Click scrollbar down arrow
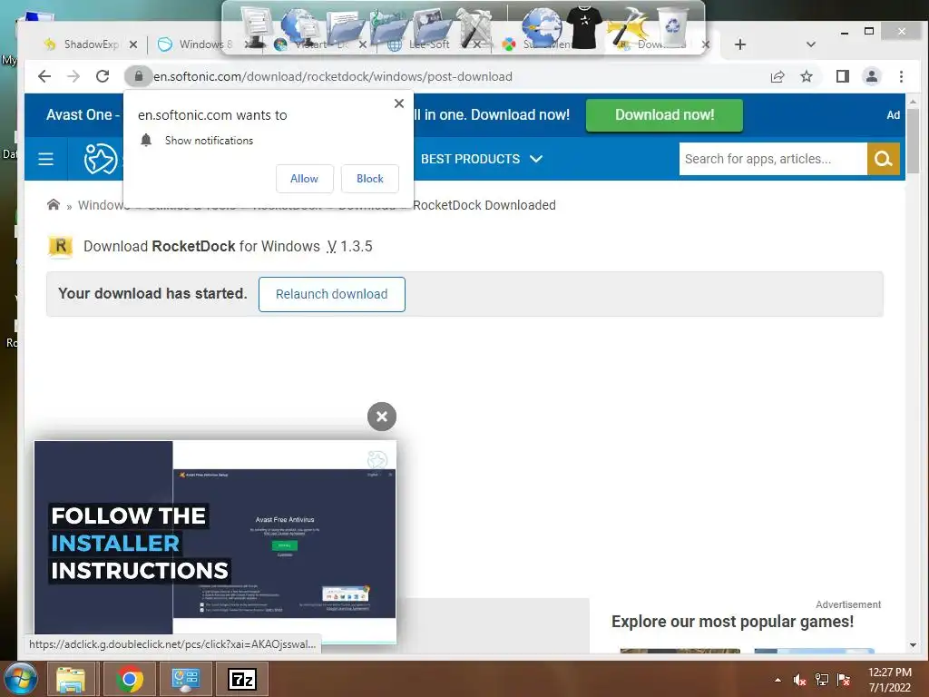The width and height of the screenshot is (929, 697). point(913,645)
